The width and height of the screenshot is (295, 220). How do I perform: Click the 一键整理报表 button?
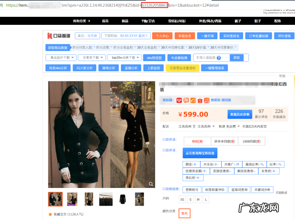(215, 68)
